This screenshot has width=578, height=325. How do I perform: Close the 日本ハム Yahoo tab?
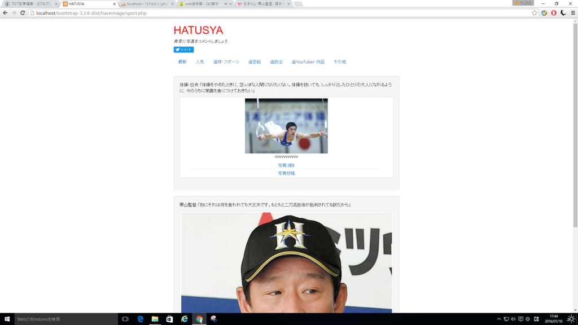pos(288,4)
